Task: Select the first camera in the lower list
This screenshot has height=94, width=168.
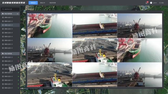Action: tap(10, 57)
